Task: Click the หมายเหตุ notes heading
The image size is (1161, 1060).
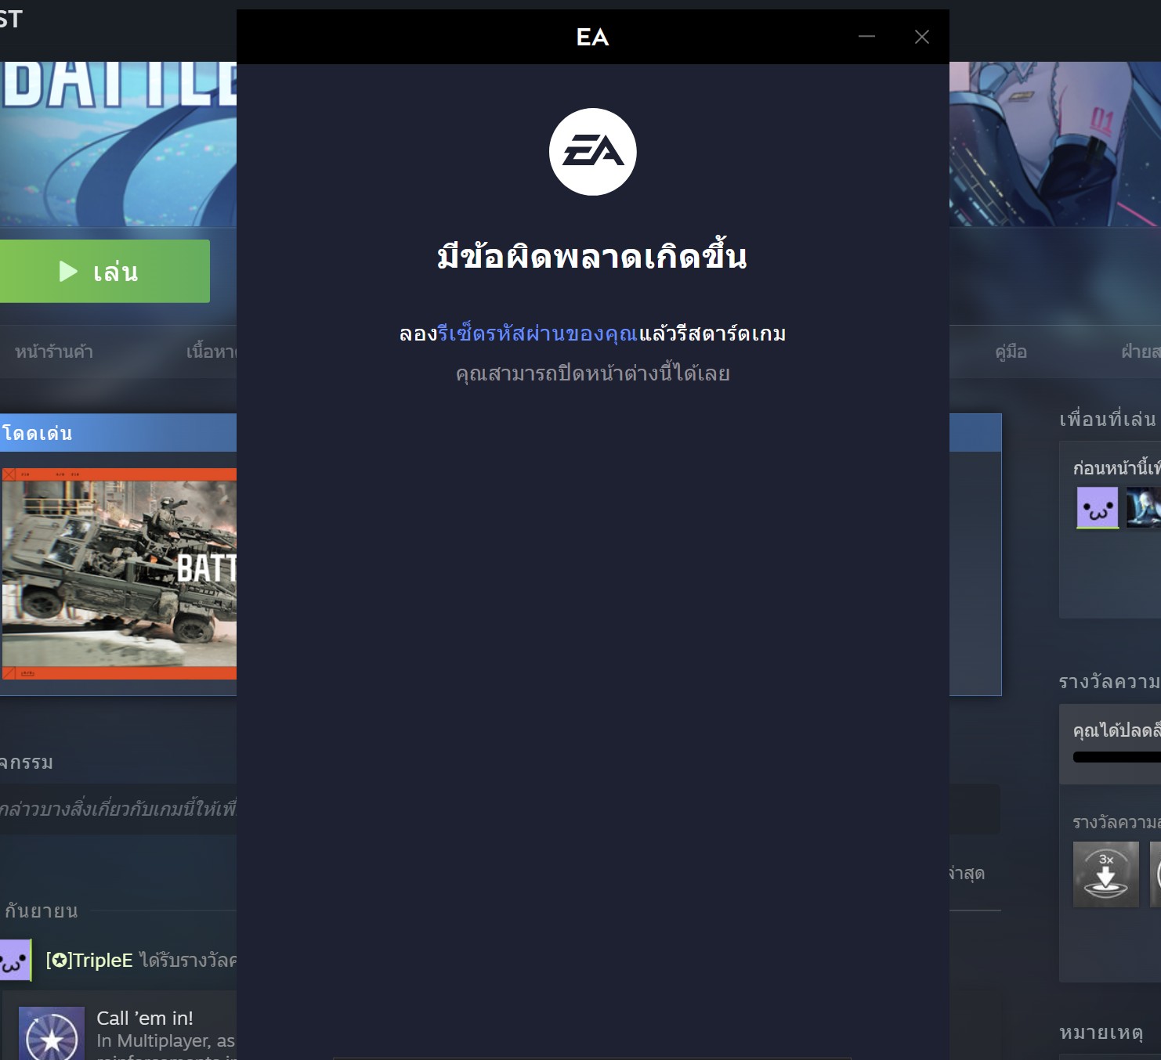Action: 1101,1033
